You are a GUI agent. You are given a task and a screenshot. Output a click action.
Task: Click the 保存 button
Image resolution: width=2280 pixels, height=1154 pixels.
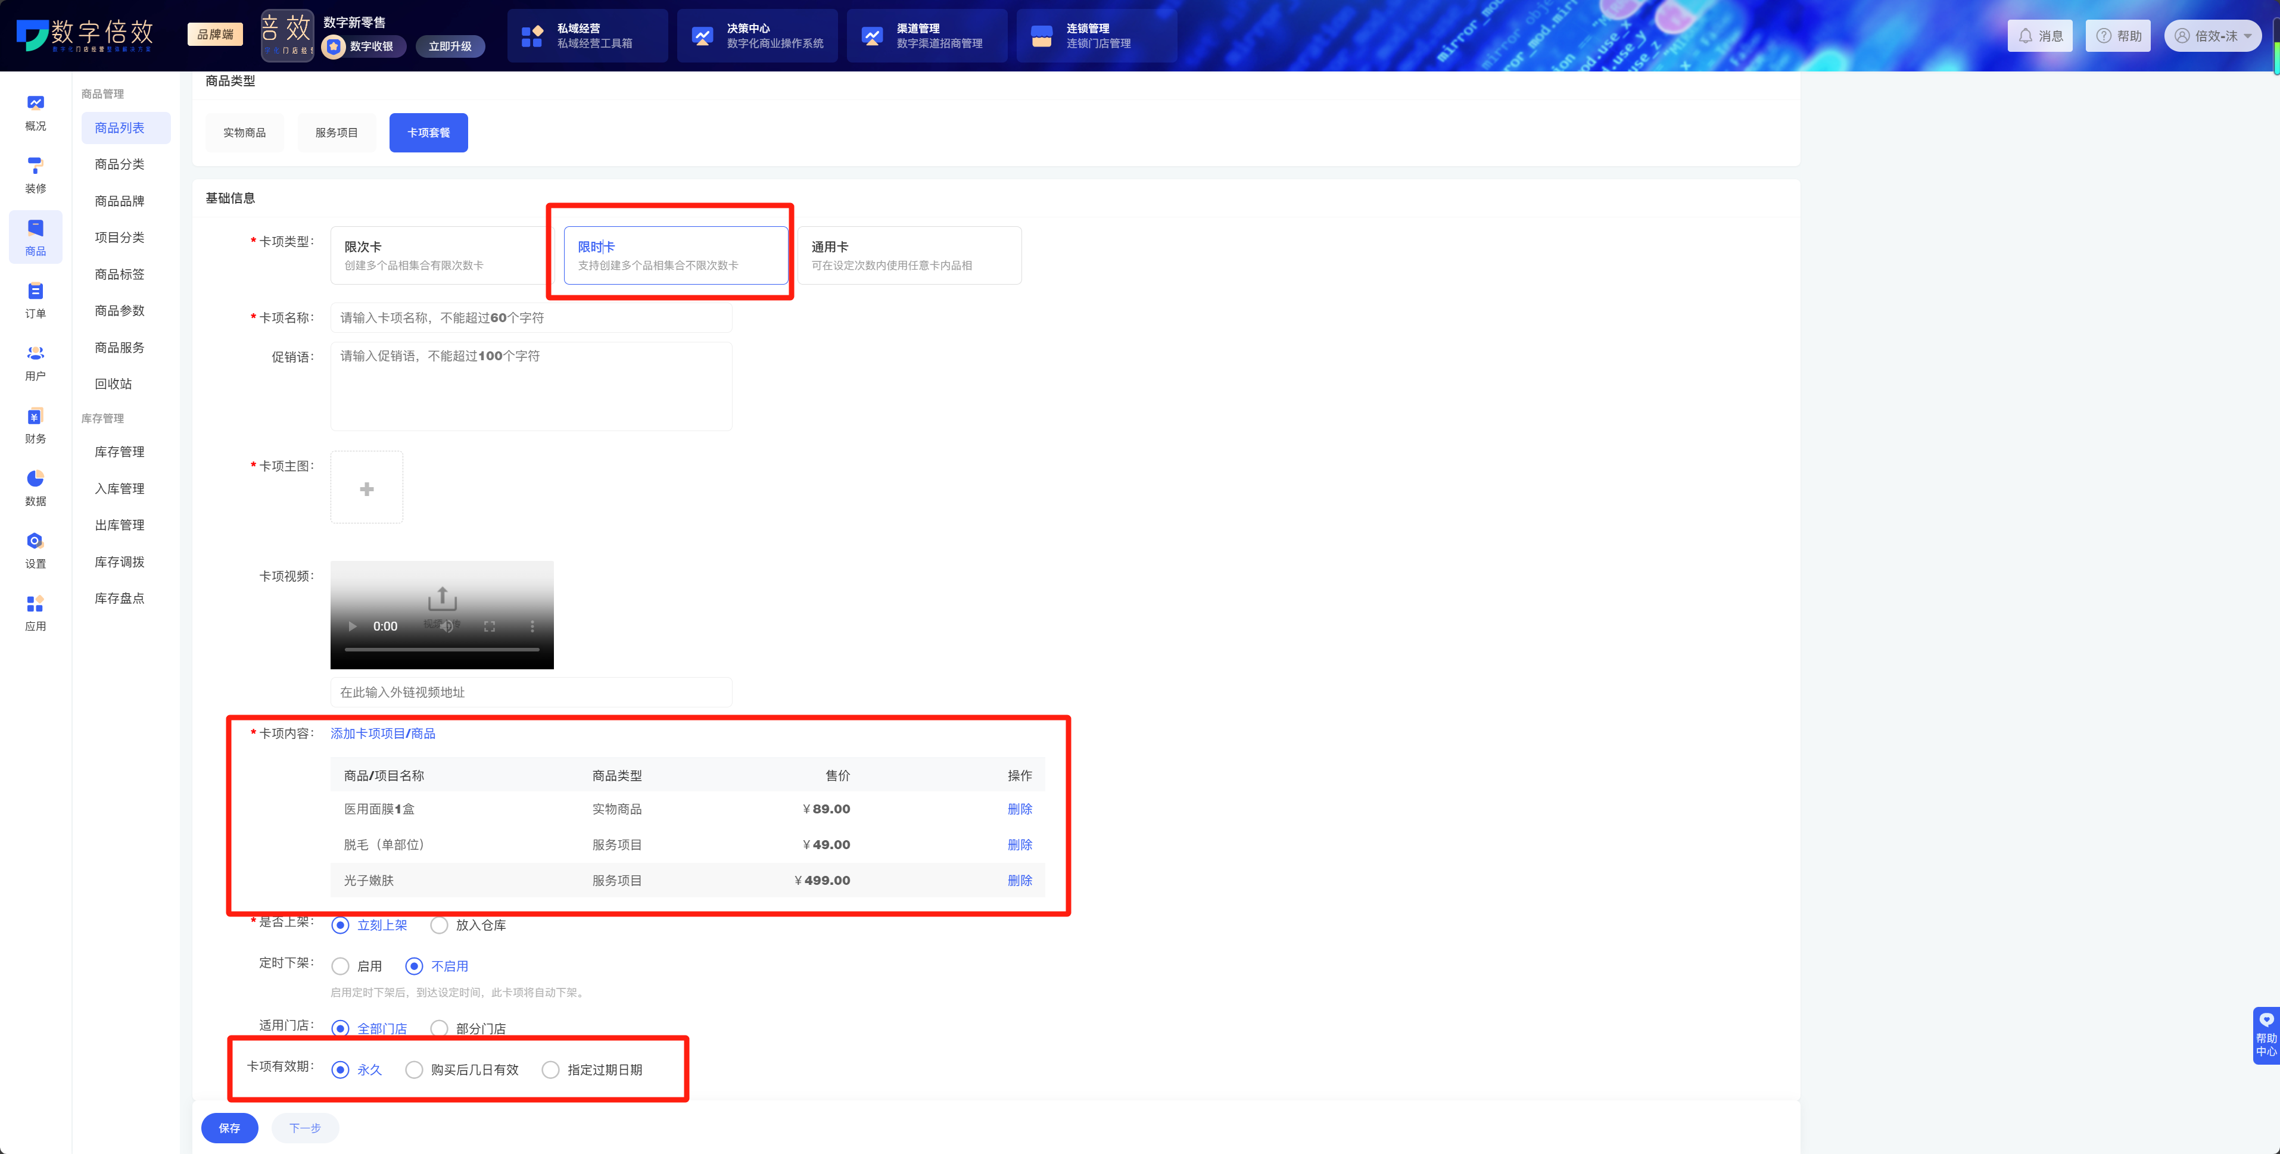tap(229, 1127)
